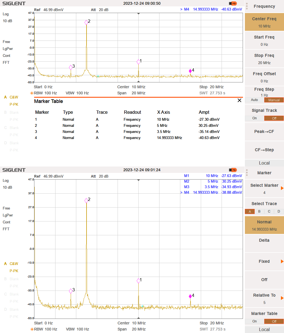Viewport: 284px width, 333px height.
Task: Close the Marker Table with the X
Action: (239, 100)
